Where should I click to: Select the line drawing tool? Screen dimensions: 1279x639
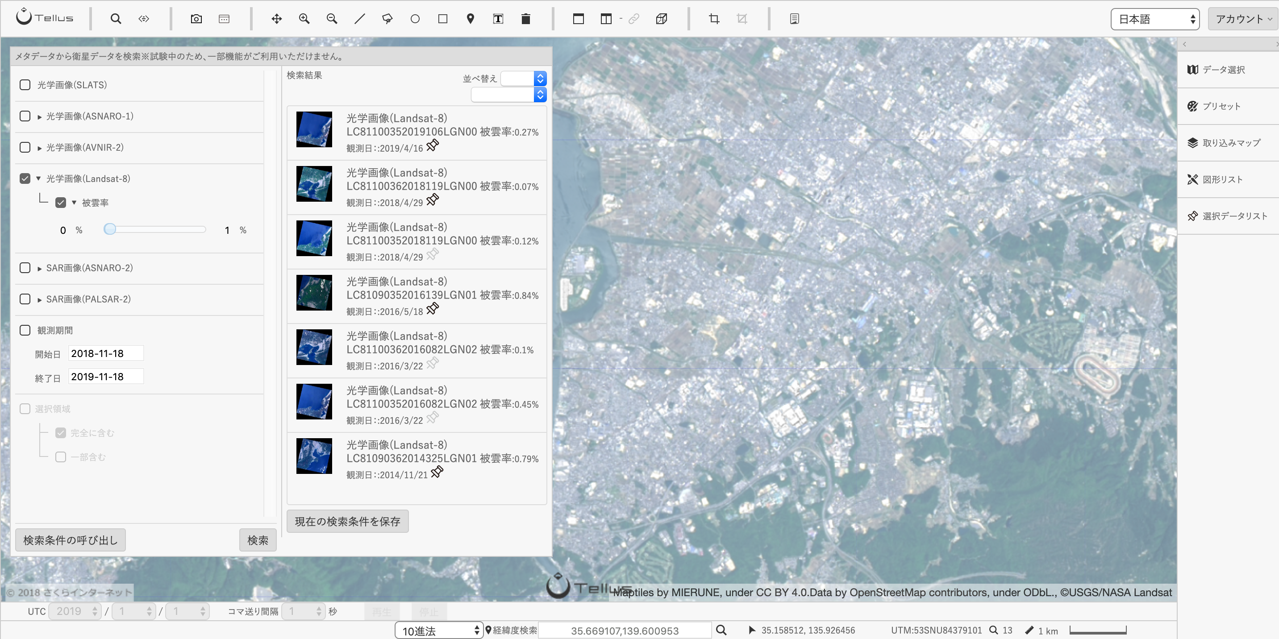[359, 19]
